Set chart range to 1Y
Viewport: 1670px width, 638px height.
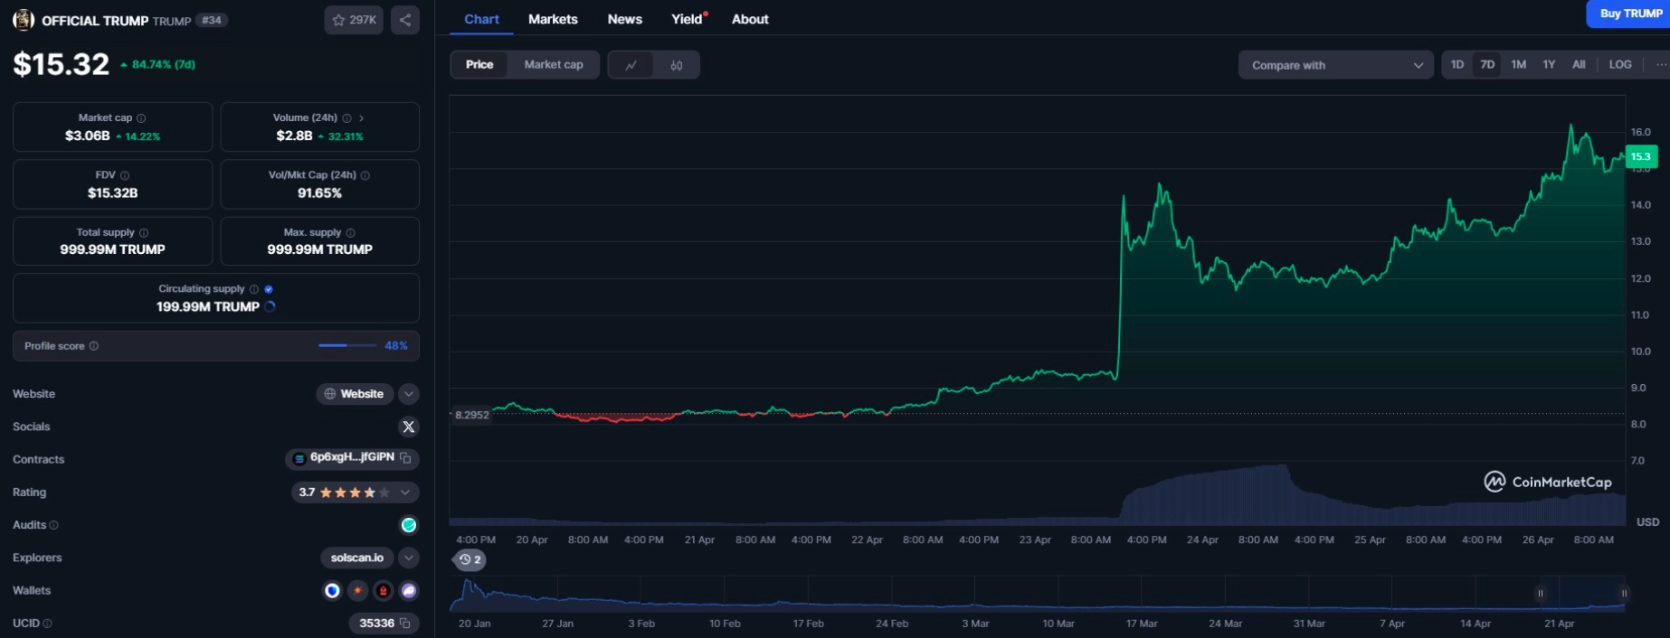(1549, 65)
